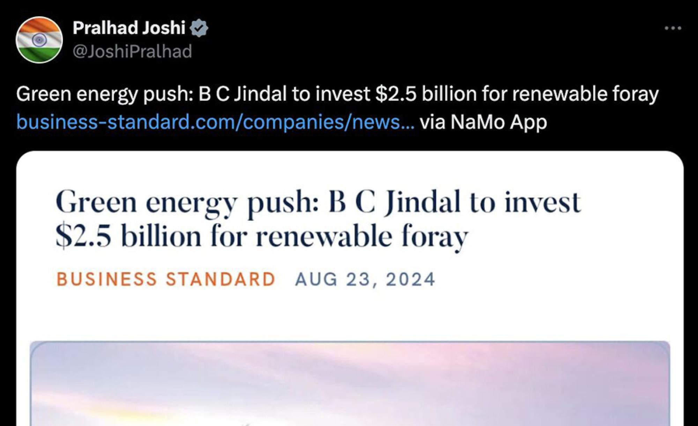Visit the @JoshiPralhad handle

(x=132, y=52)
